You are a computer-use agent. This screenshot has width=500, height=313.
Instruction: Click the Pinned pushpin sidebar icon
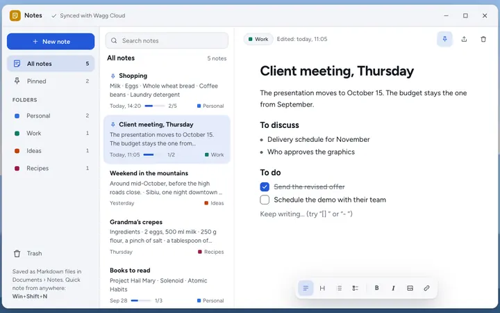click(17, 81)
